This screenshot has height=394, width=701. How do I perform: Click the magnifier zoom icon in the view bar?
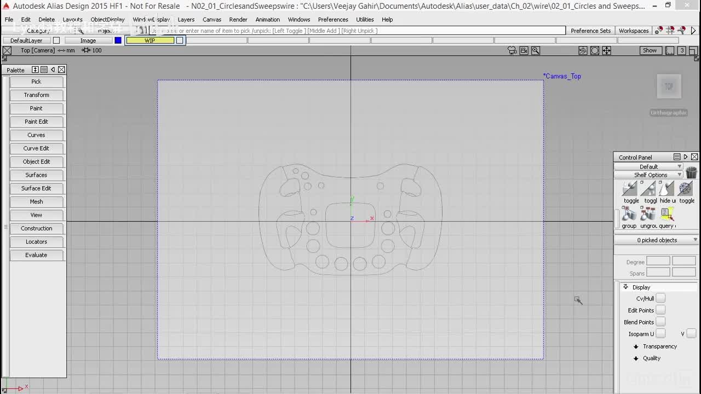(536, 50)
